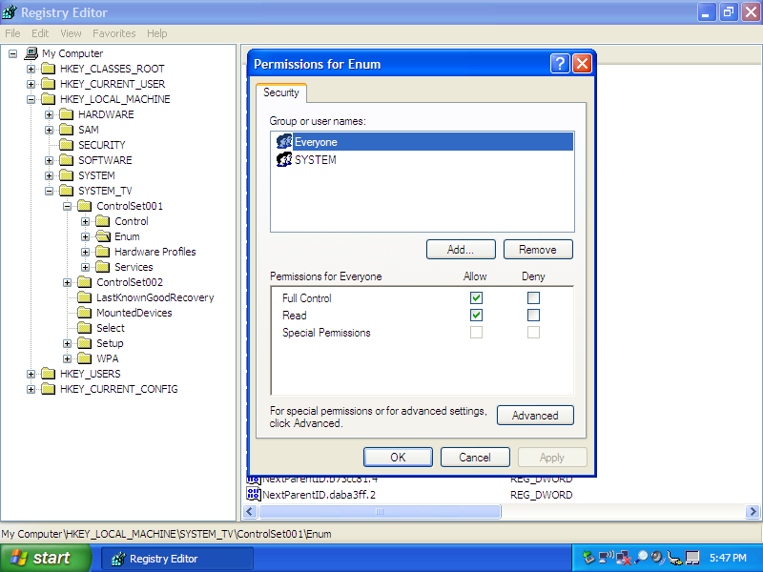The width and height of the screenshot is (763, 572).
Task: Click the HKEY_LOCAL_MACHINE folder icon
Action: (49, 99)
